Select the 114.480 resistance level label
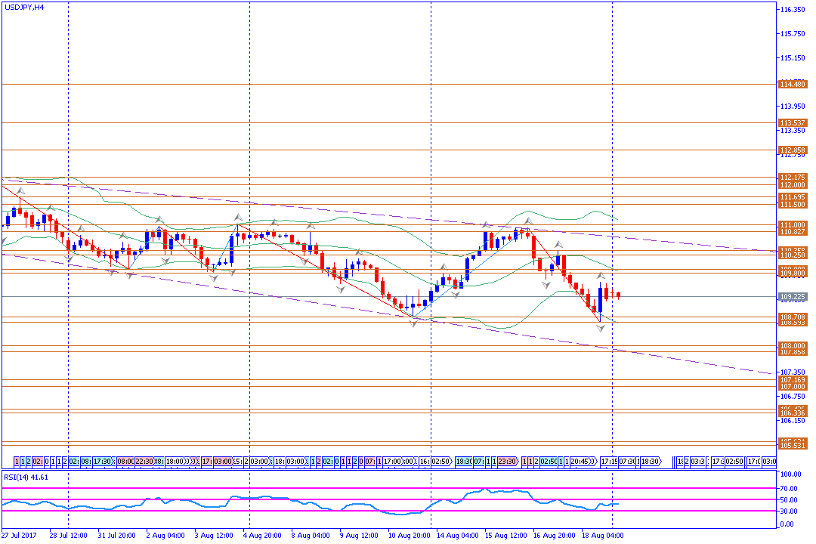 [x=793, y=84]
